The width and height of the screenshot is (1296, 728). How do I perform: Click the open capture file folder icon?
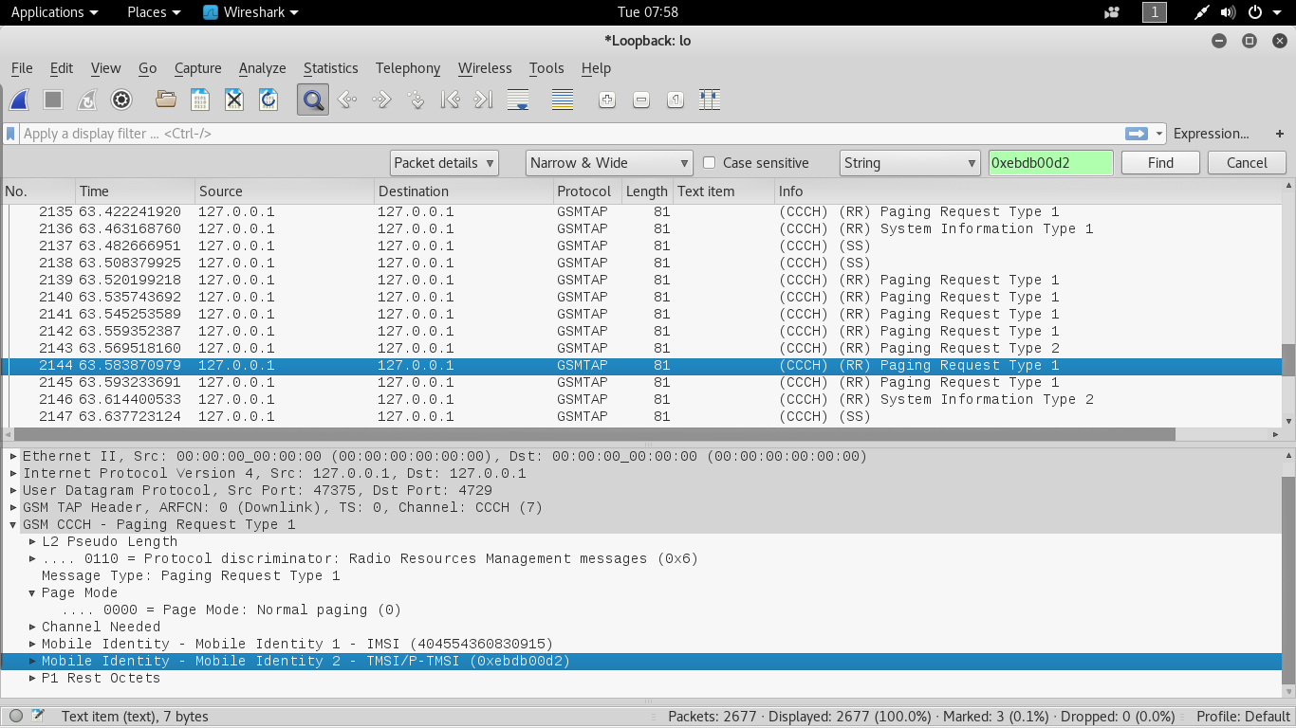(x=166, y=100)
